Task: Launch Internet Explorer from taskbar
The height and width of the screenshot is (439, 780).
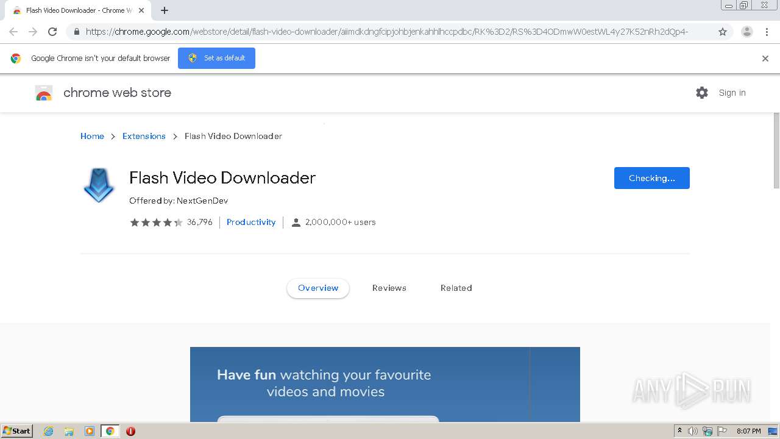Action: click(x=49, y=431)
